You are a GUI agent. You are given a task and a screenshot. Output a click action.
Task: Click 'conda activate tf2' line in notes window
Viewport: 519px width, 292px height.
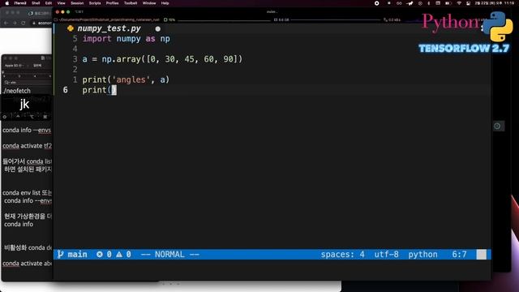coord(27,146)
